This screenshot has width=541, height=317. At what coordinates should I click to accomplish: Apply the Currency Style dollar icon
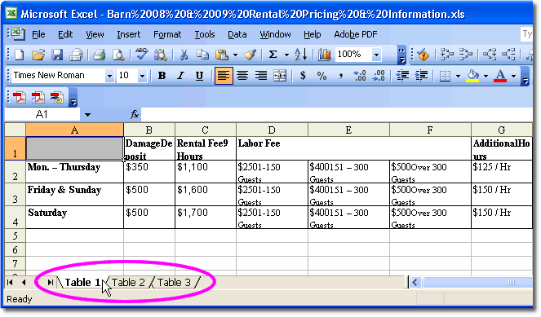pos(303,76)
